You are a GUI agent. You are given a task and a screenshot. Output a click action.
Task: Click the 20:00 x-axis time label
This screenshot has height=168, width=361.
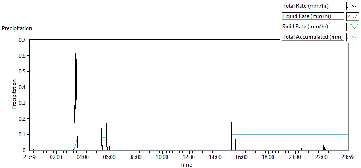click(x=295, y=158)
